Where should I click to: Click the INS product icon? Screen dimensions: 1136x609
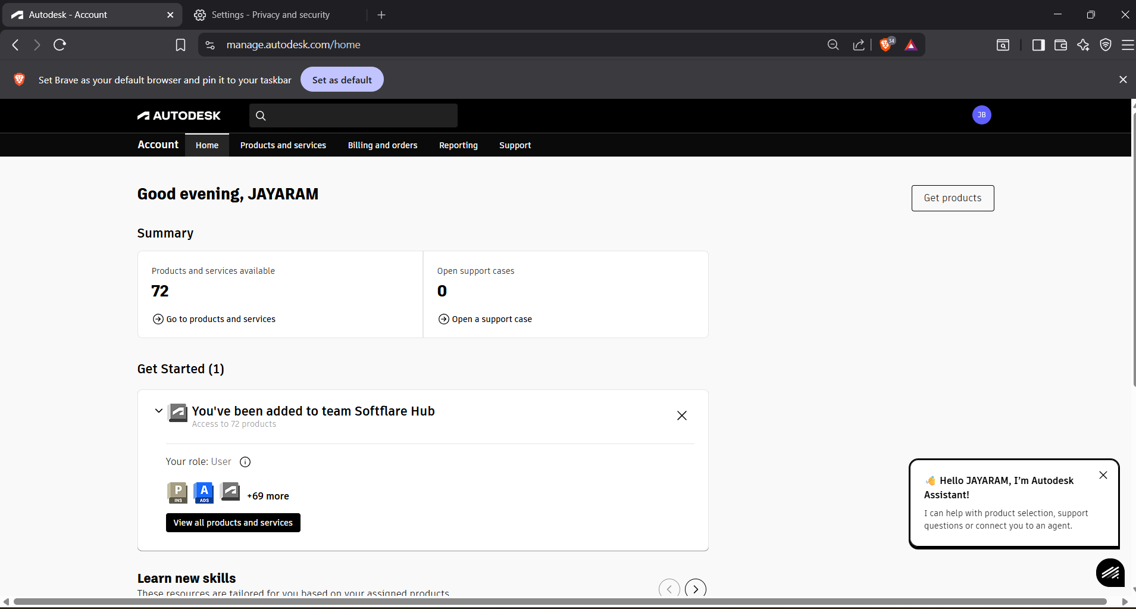point(177,492)
